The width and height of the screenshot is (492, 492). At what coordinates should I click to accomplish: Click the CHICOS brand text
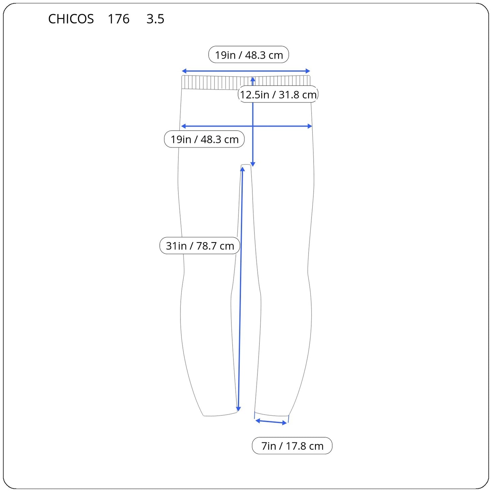(x=71, y=19)
